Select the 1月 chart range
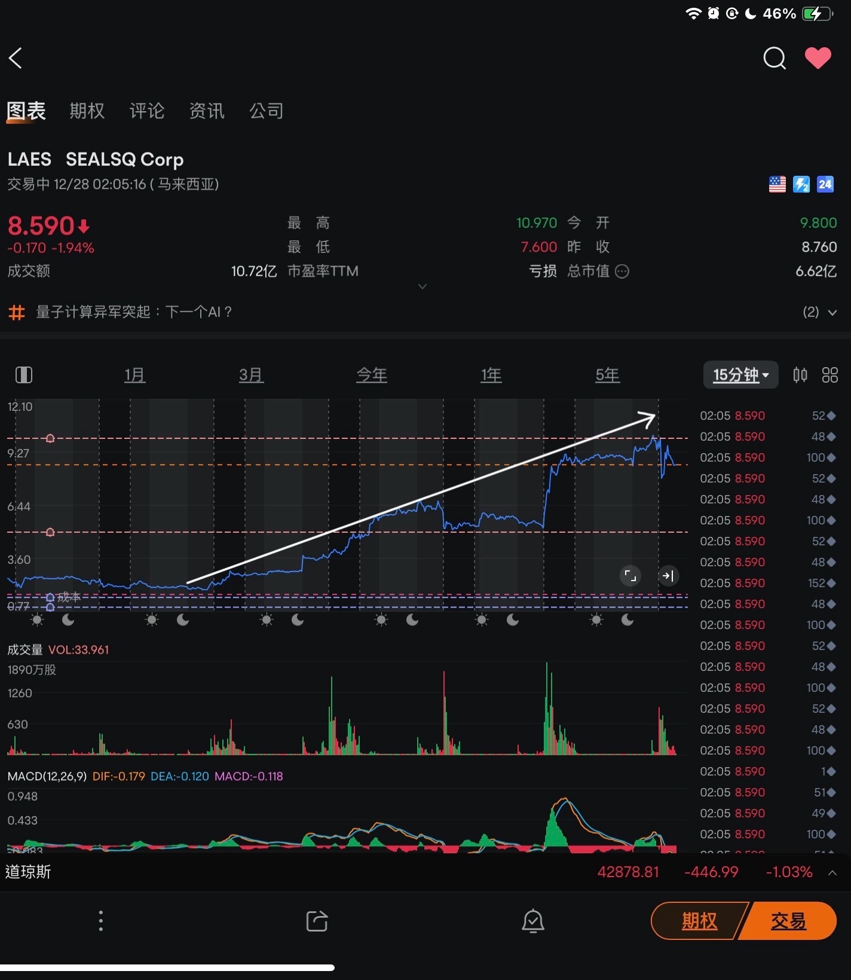Viewport: 851px width, 980px height. [135, 375]
